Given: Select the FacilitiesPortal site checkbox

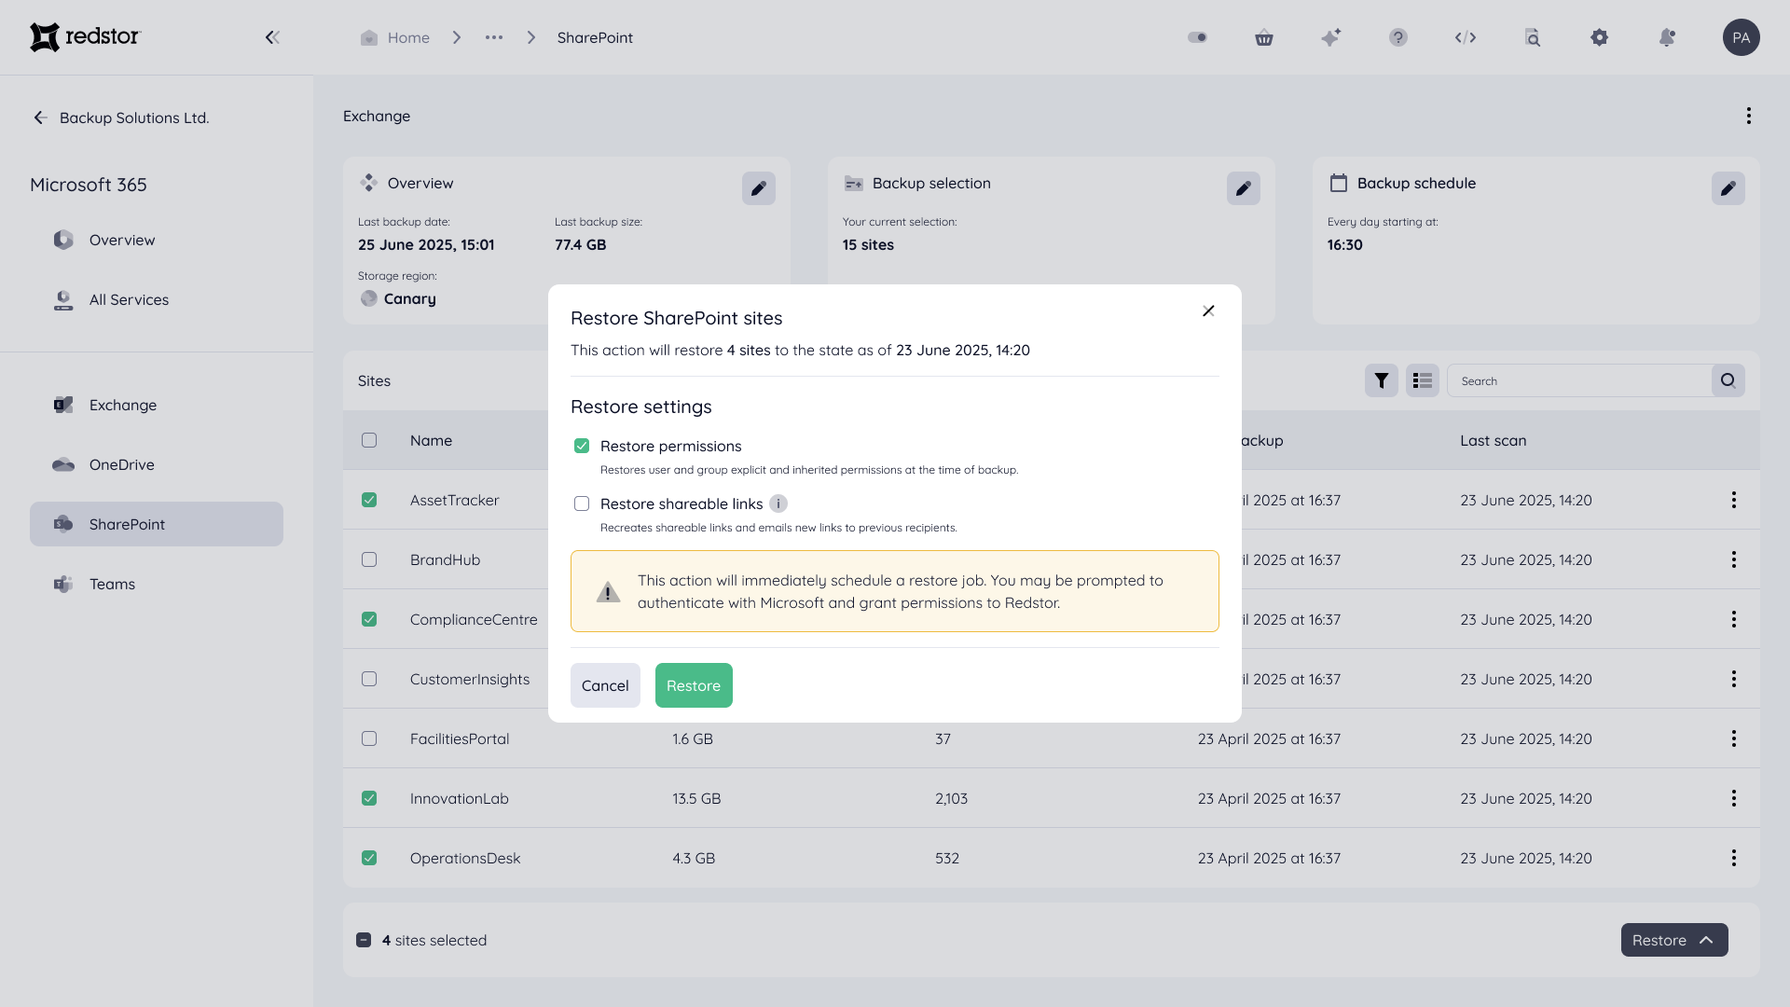Looking at the screenshot, I should [x=369, y=738].
